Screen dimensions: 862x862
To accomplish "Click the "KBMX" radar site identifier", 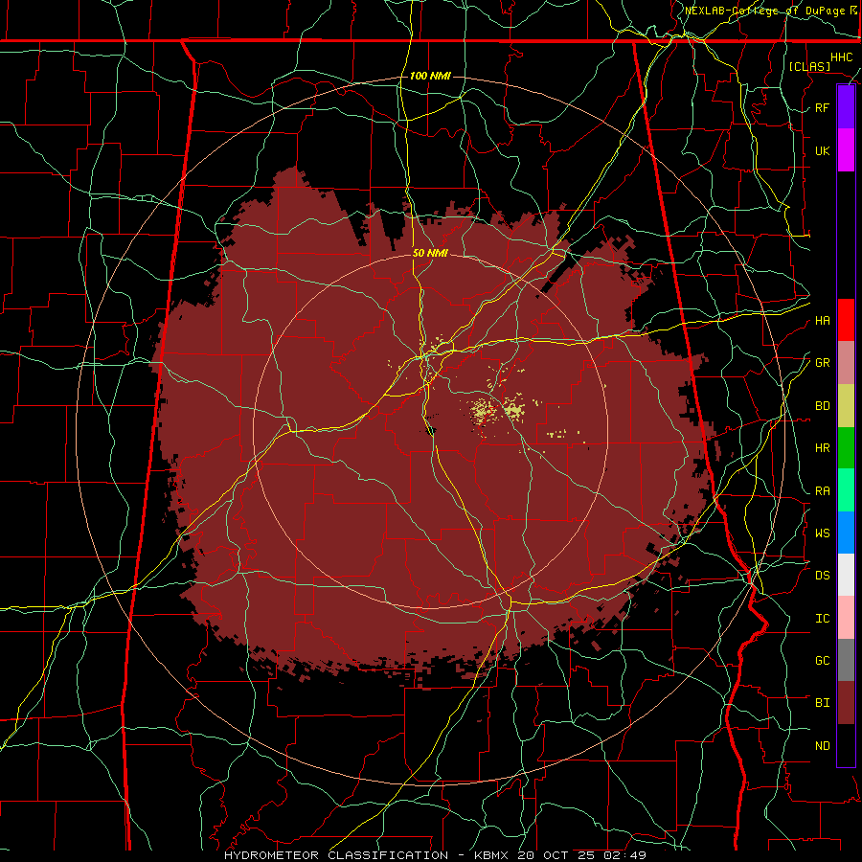I will coord(491,855).
